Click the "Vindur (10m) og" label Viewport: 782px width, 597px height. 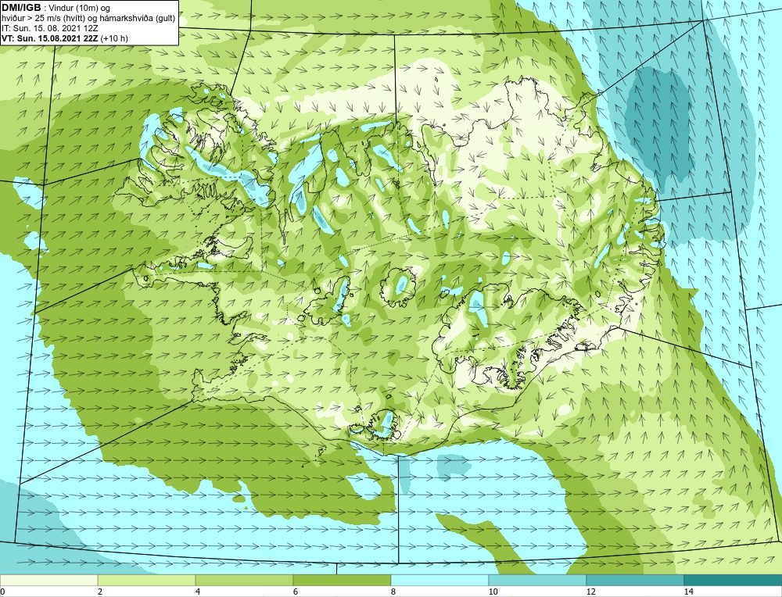(80, 8)
